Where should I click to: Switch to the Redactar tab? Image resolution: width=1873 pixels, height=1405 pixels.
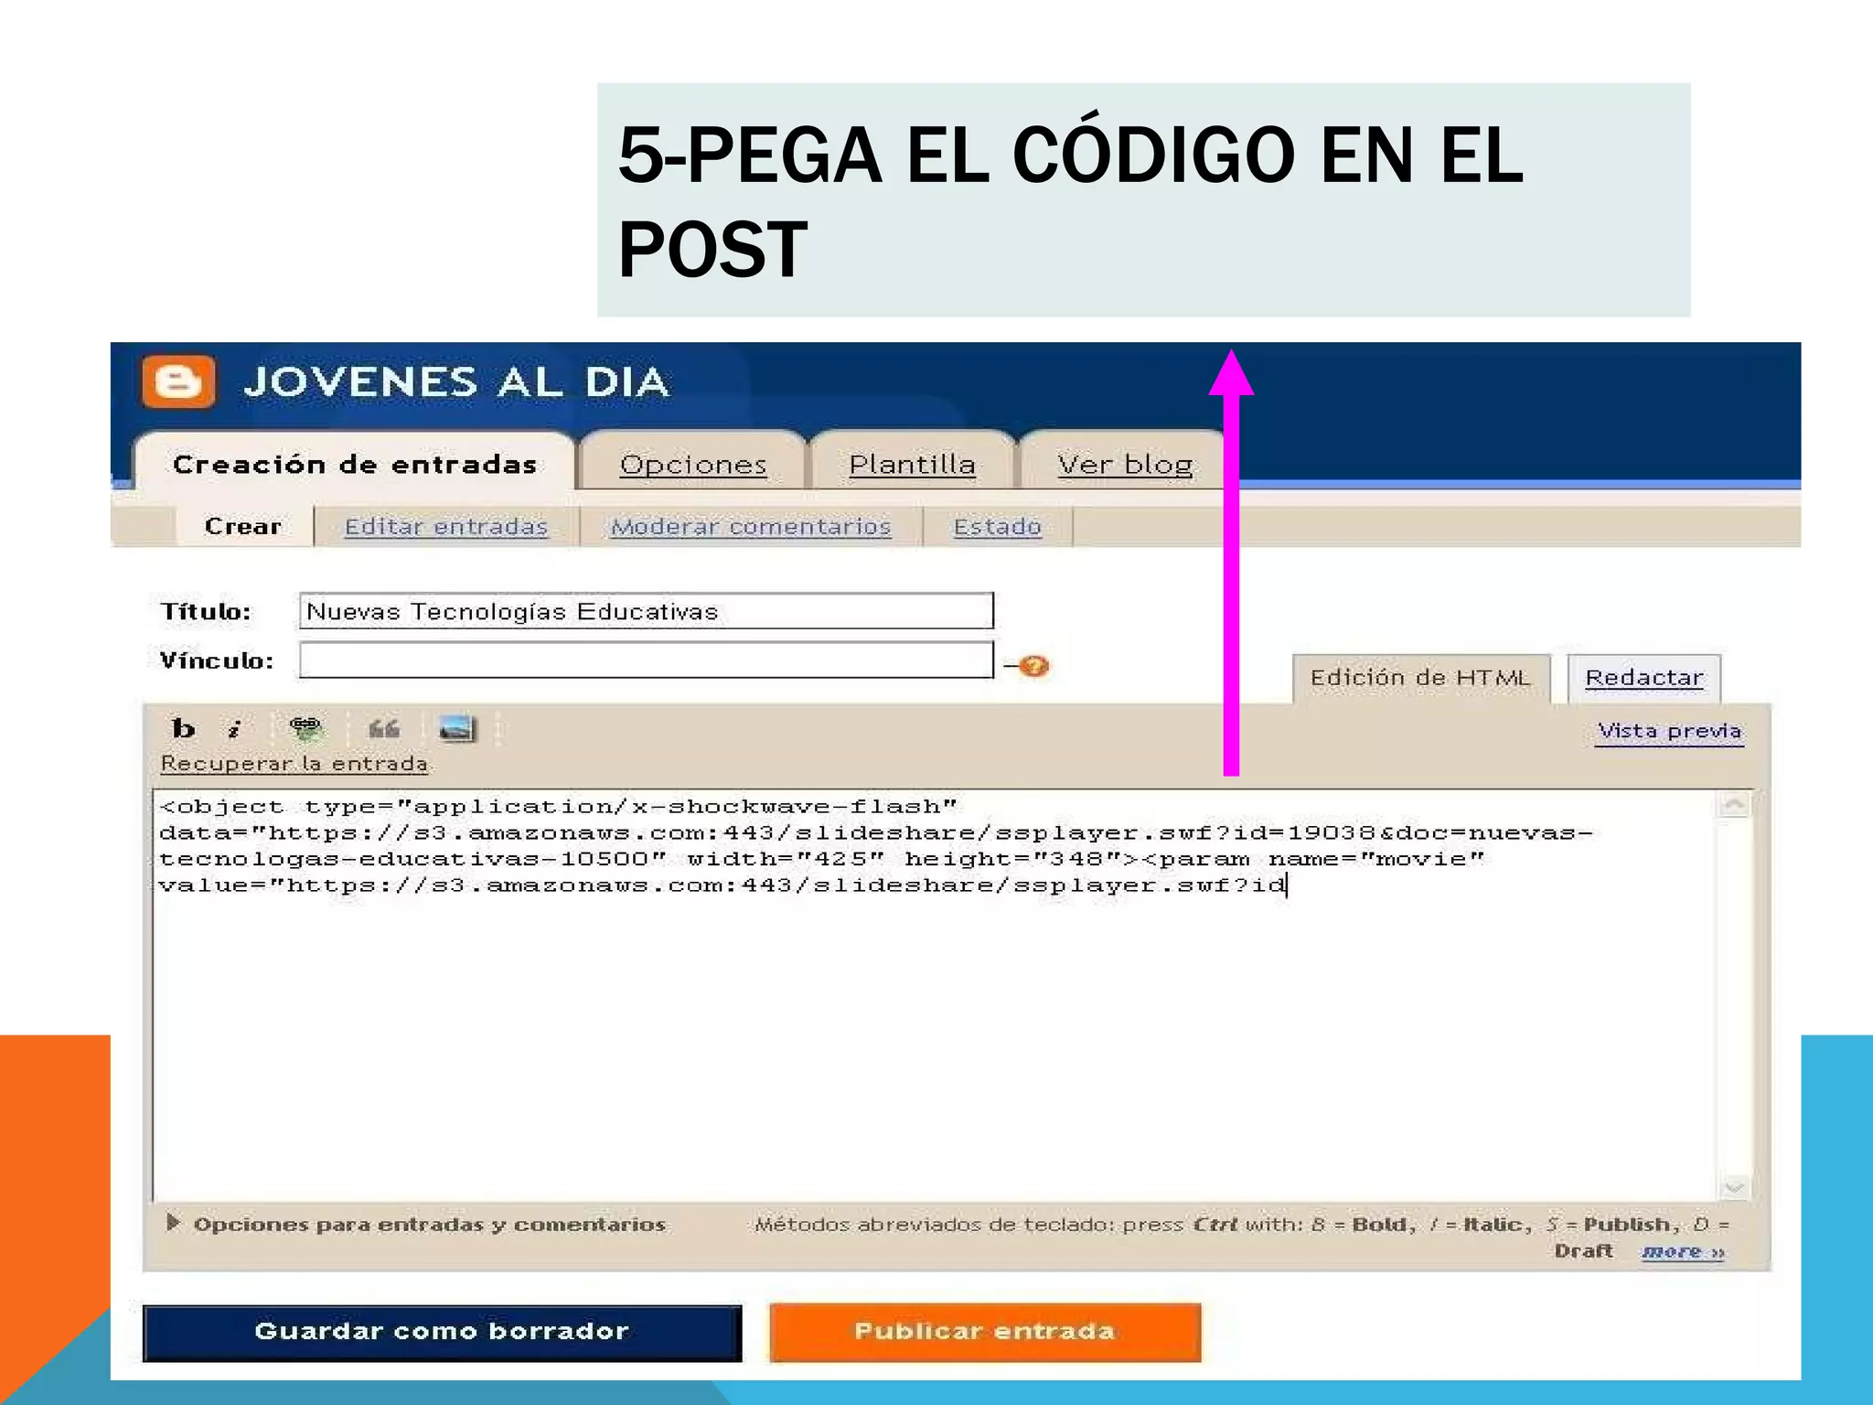(x=1644, y=678)
